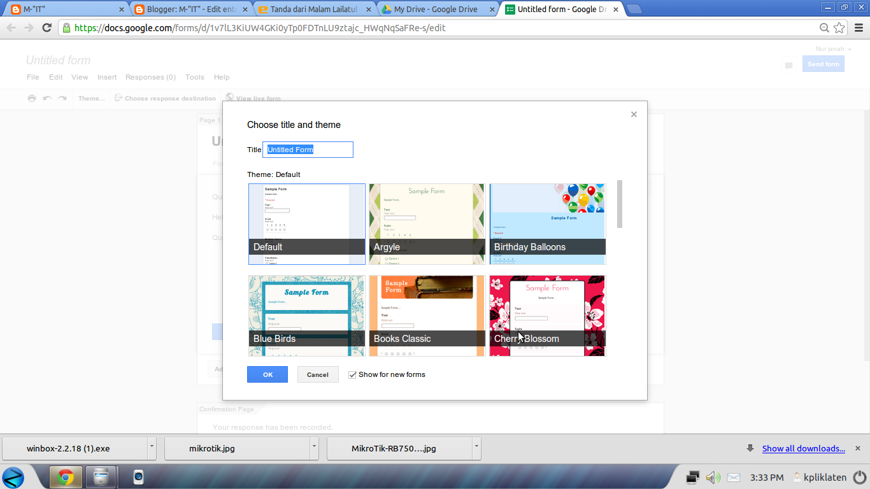This screenshot has width=870, height=489.
Task: Open the Insert menu
Action: (x=107, y=77)
